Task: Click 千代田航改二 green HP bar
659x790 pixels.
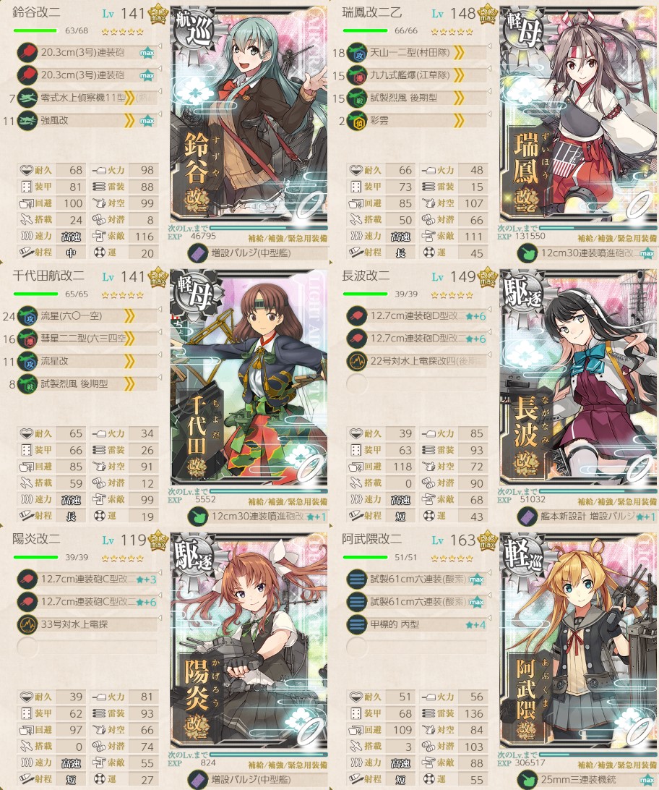Action: pos(36,294)
